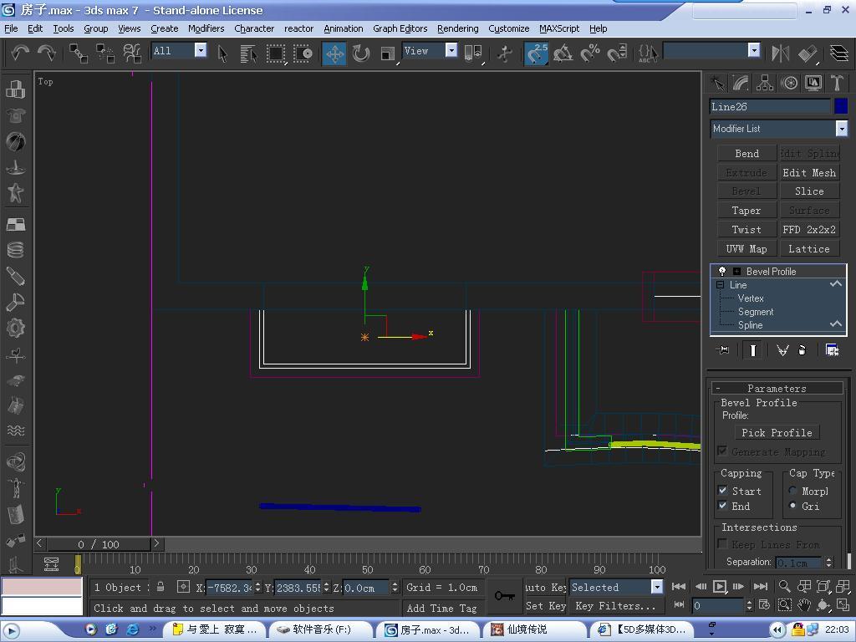This screenshot has height=642, width=856.
Task: Click Make Unique icon below stack
Action: click(782, 350)
